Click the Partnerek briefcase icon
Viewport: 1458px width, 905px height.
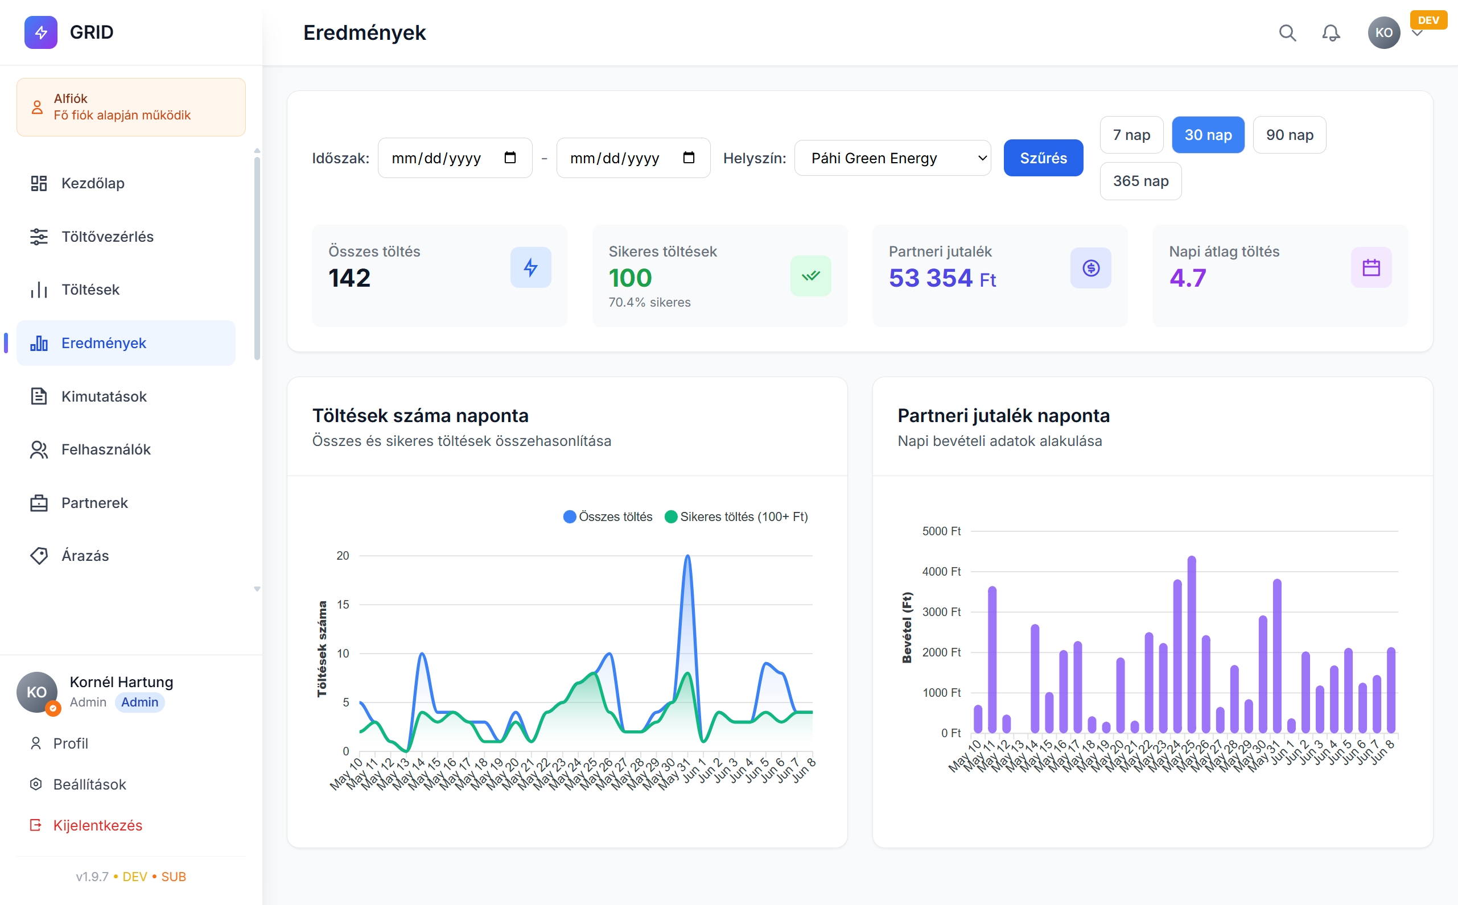(x=39, y=503)
